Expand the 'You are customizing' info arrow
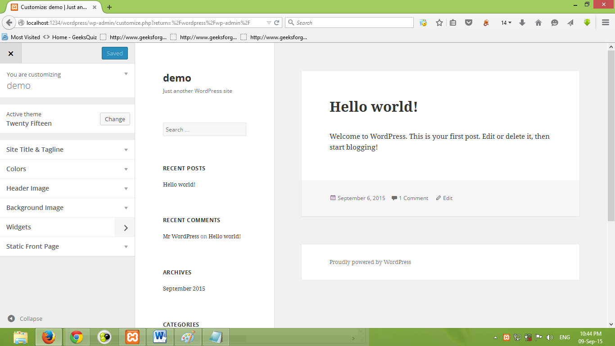Screen dimensions: 615x346 point(126,74)
